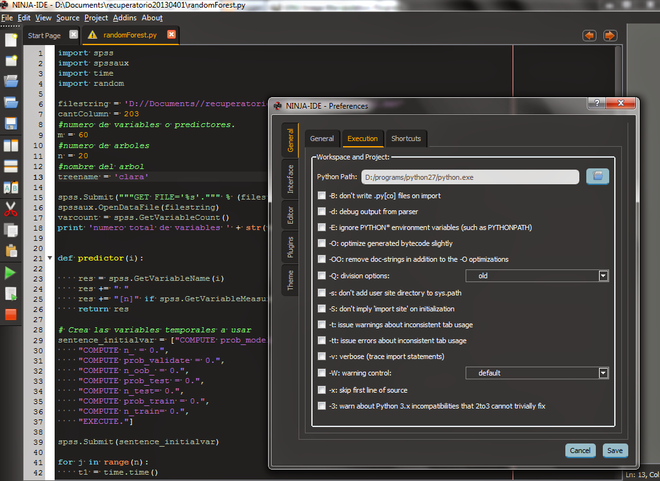Screen dimensions: 660x481
Task: Open the division options 'old' dropdown
Action: click(x=537, y=276)
